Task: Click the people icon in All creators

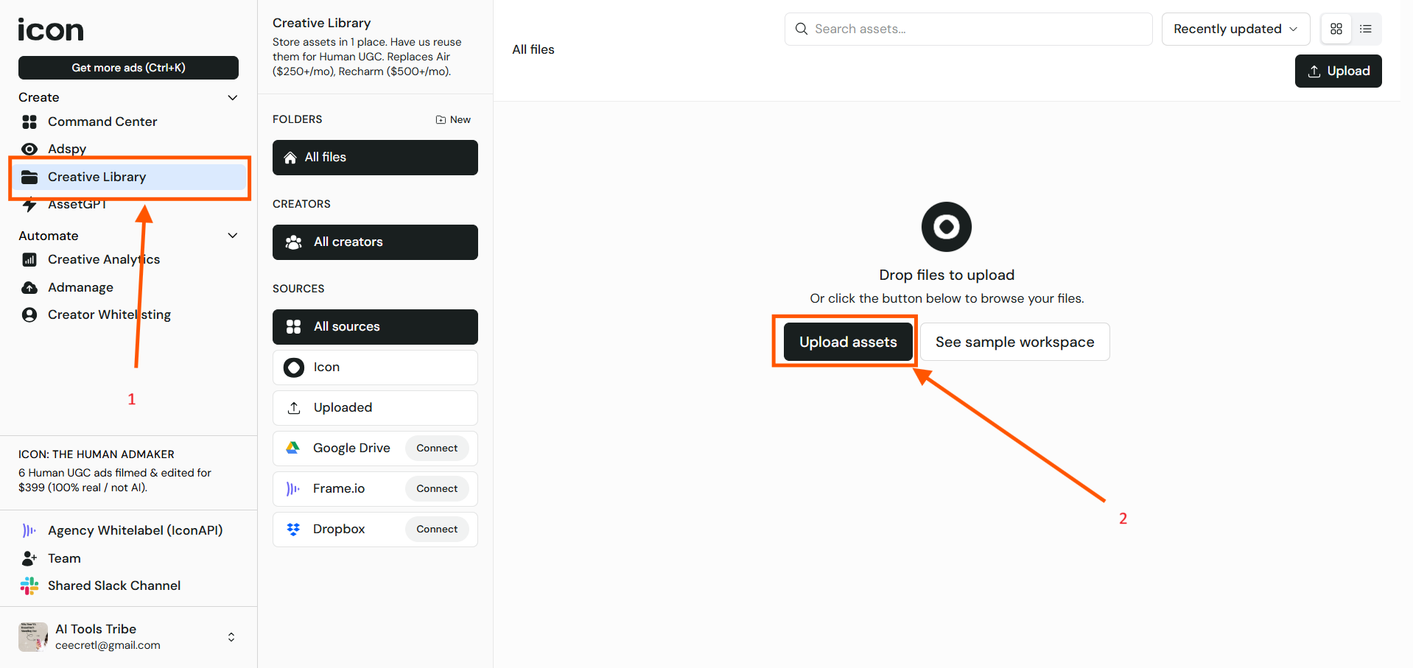Action: [x=294, y=242]
